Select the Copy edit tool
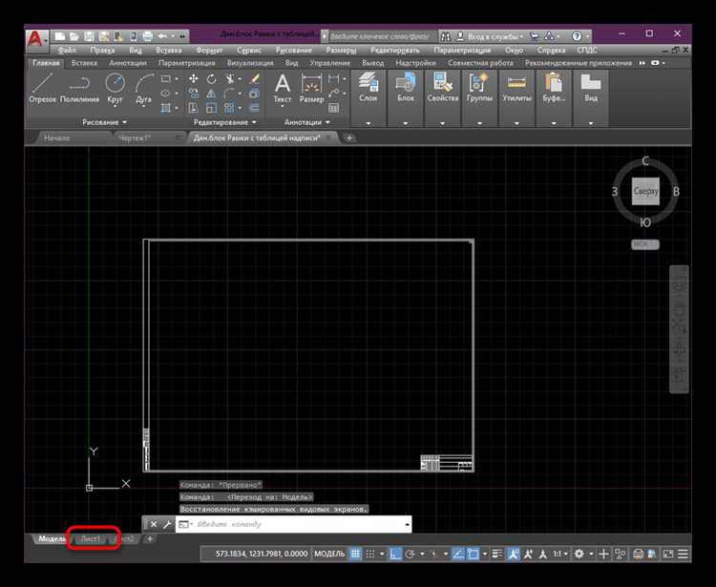716x587 pixels. (194, 94)
